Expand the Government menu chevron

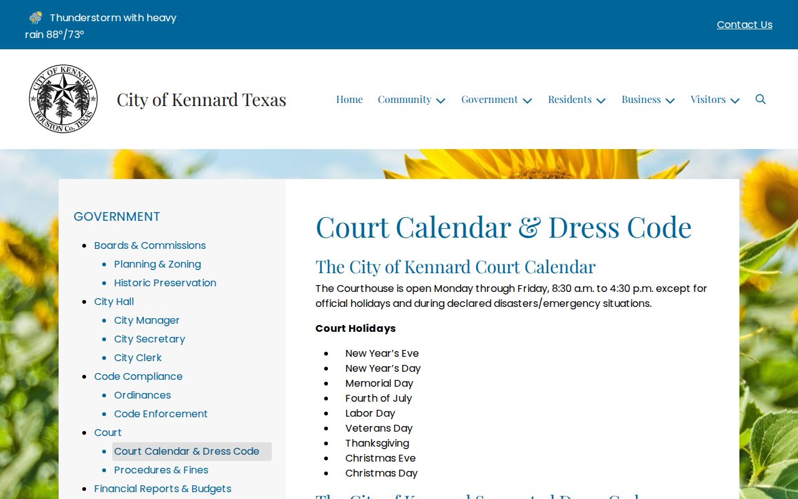(527, 100)
